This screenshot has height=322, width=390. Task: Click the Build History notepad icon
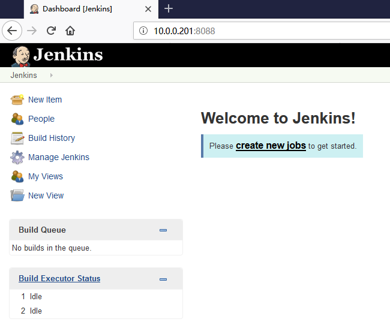tap(17, 138)
